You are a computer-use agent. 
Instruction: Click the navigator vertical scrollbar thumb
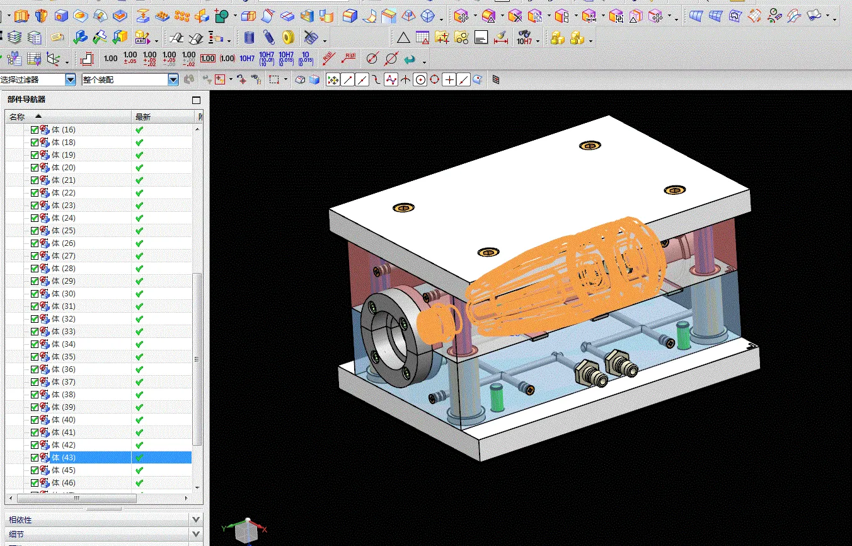pos(197,359)
